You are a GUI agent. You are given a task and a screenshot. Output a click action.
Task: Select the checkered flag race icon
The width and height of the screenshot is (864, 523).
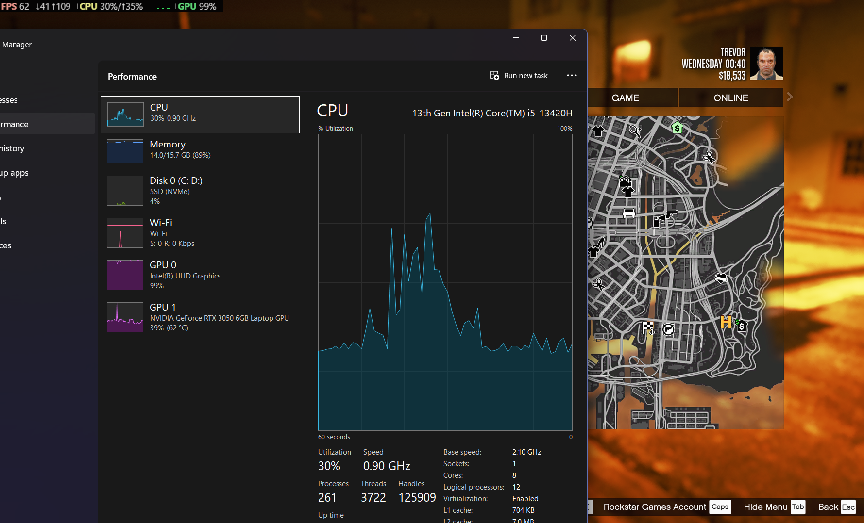coord(648,328)
